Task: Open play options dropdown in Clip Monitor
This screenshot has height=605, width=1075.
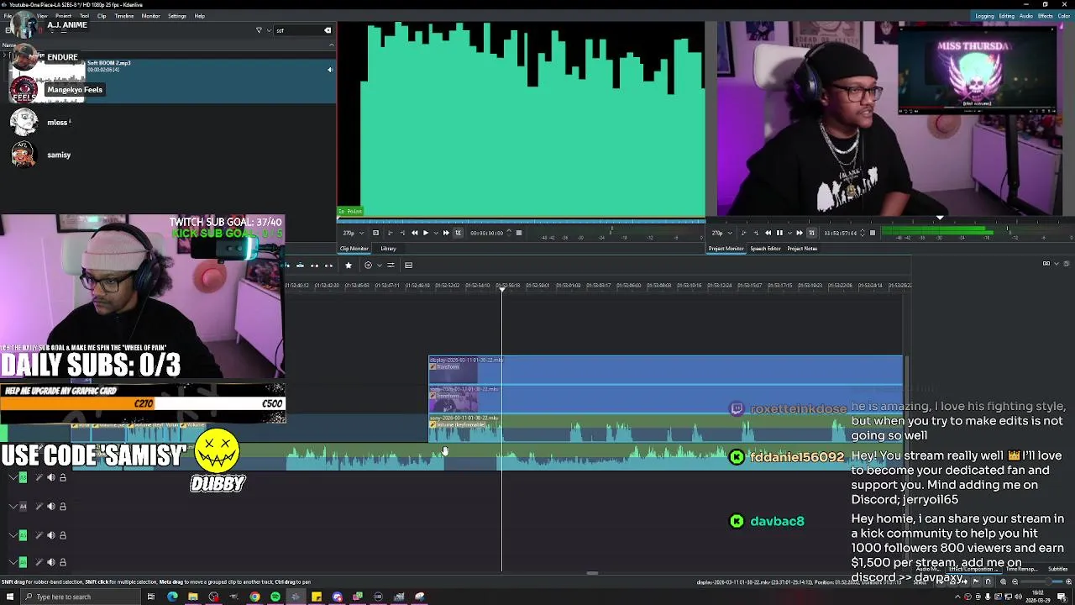Action: [x=436, y=233]
